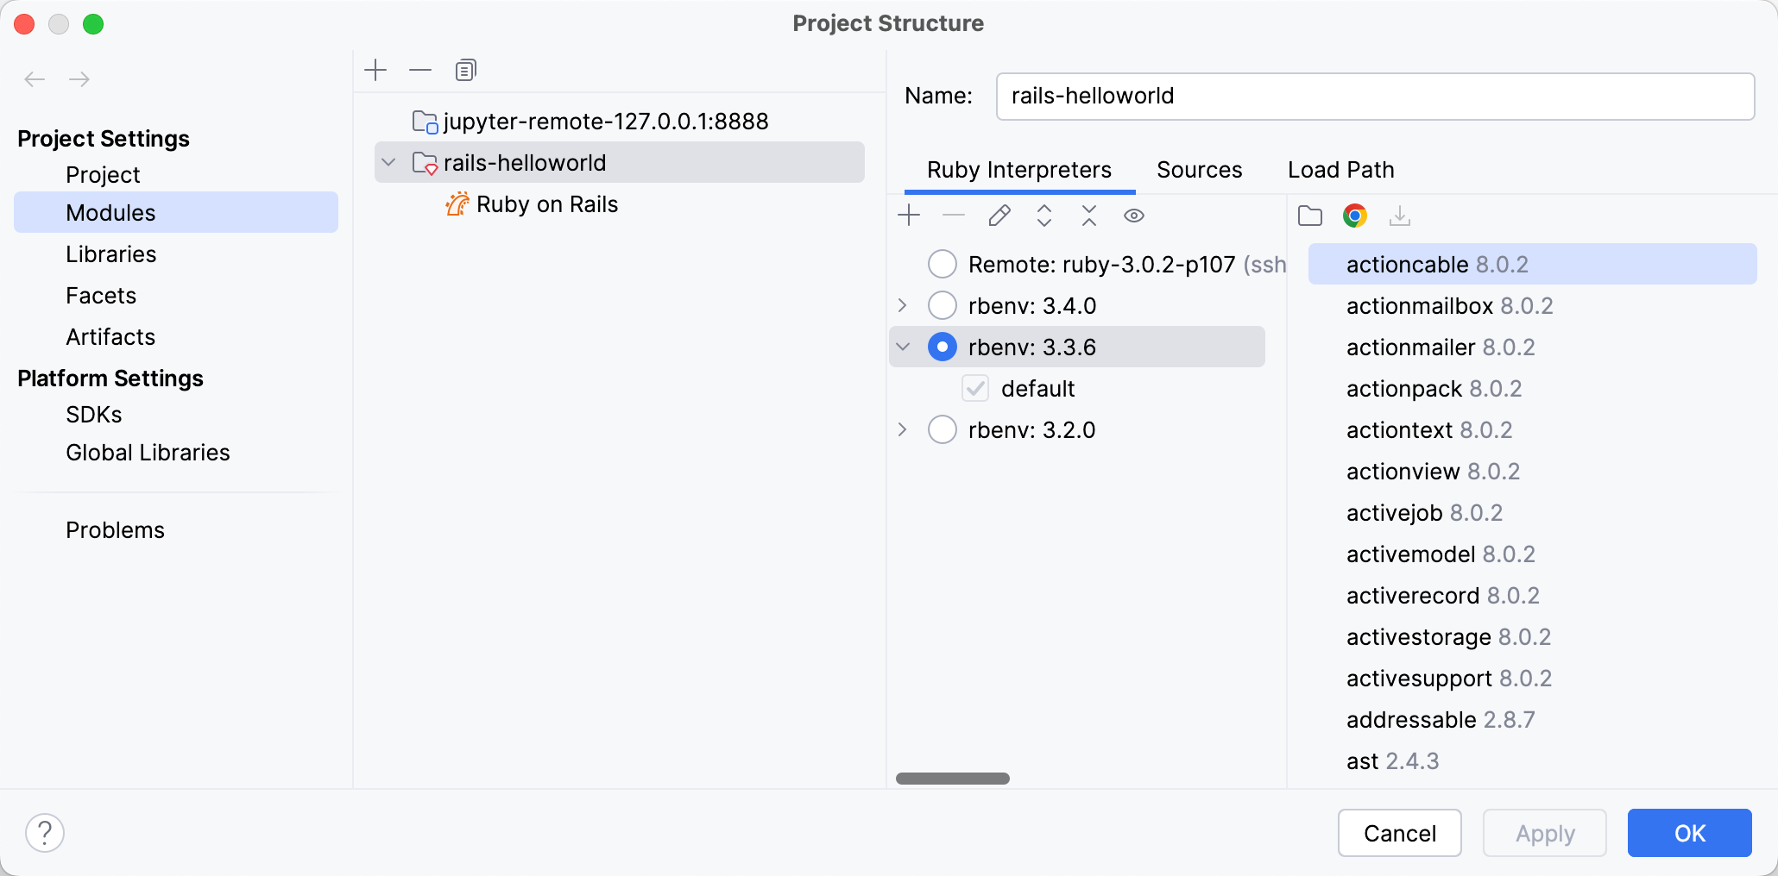Viewport: 1778px width, 876px height.
Task: Click the eye icon to show hidden interpreters
Action: coord(1134,216)
